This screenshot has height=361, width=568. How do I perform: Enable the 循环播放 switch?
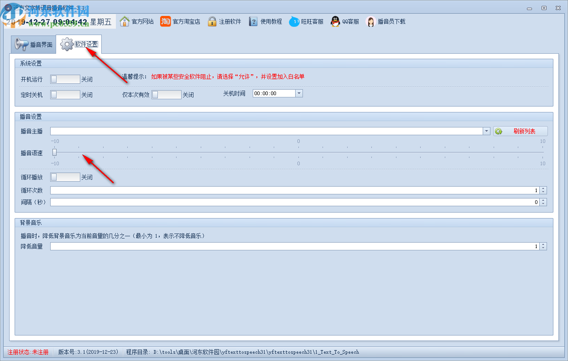pos(65,177)
